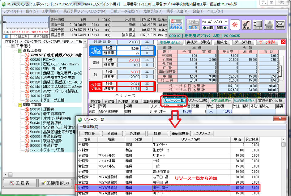Click the リソース追加 button
Screen dimensions: 291x196
click(198, 101)
